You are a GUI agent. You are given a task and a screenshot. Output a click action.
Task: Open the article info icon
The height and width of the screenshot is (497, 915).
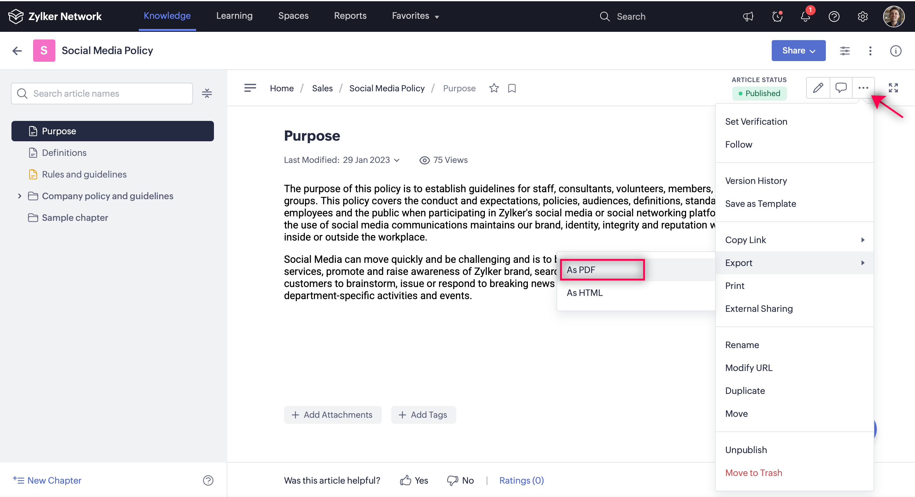(x=896, y=51)
